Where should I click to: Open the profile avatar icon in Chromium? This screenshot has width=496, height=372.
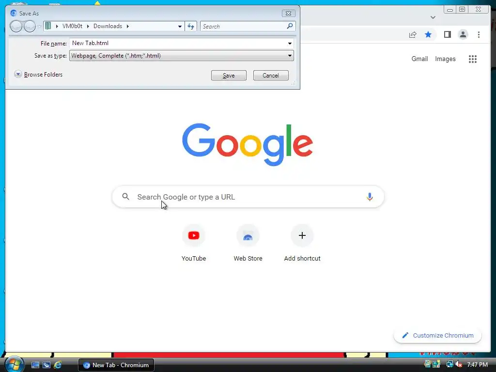(463, 34)
